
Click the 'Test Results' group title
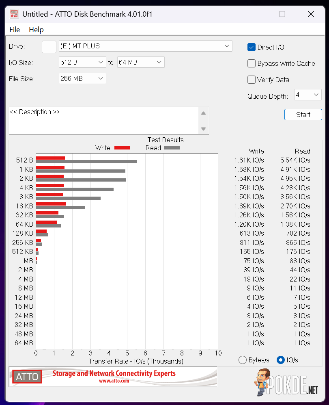pyautogui.click(x=166, y=140)
